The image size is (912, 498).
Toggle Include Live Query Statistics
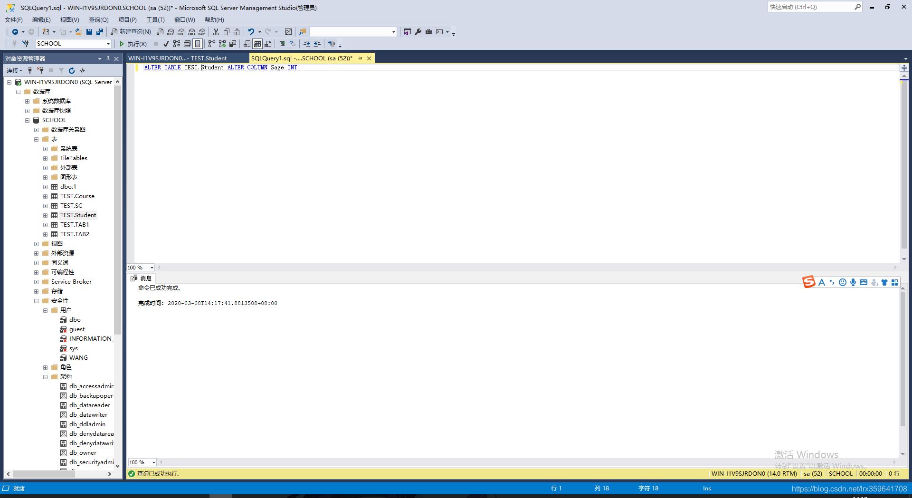coord(222,44)
